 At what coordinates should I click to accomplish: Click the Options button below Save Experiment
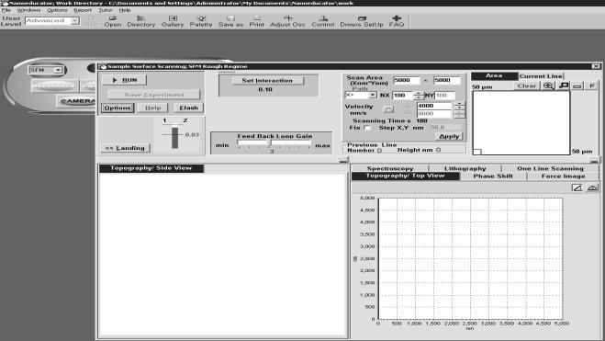click(118, 108)
